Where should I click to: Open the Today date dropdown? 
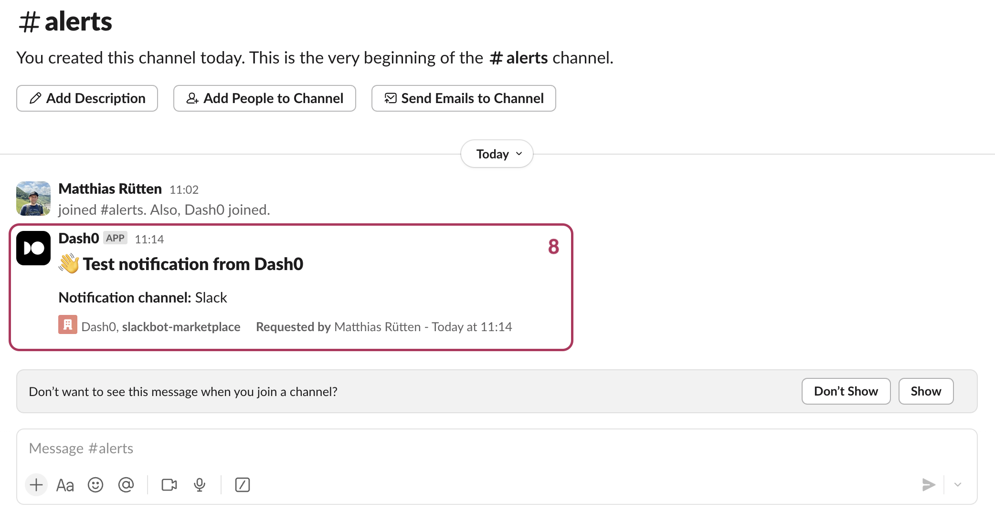pyautogui.click(x=497, y=154)
